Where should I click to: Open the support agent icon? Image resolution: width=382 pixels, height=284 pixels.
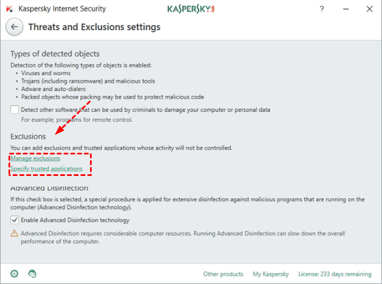(32, 274)
